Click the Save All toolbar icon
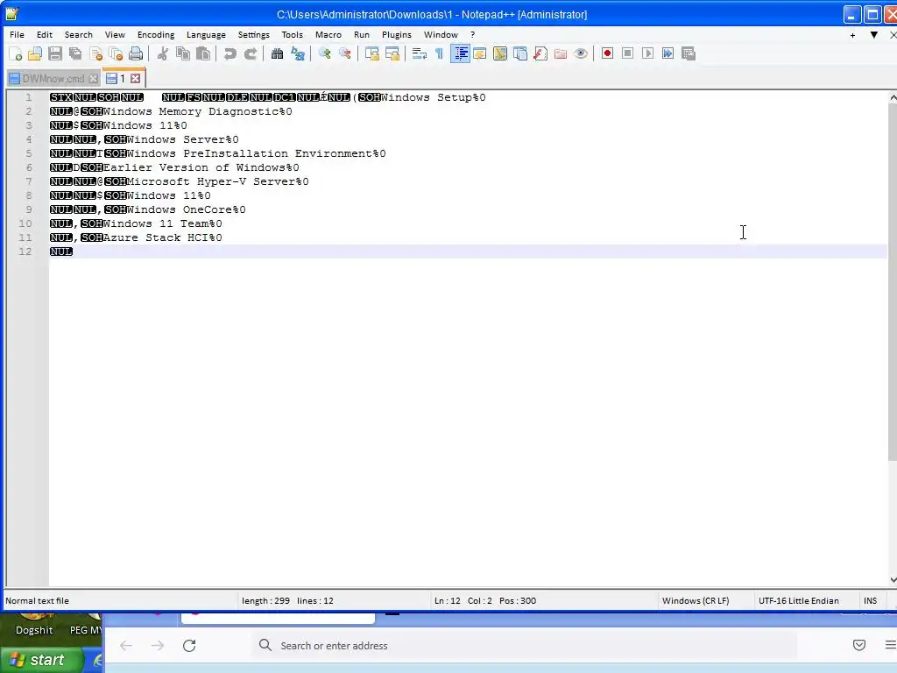Viewport: 897px width, 673px height. tap(75, 53)
